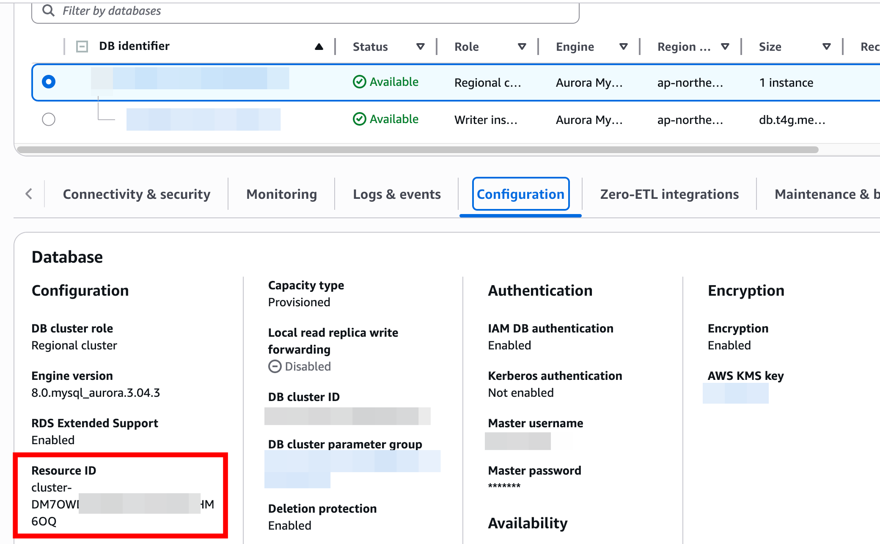Click the Disabled icon under read replica forwarding
Screen dimensions: 880x544
pyautogui.click(x=275, y=366)
